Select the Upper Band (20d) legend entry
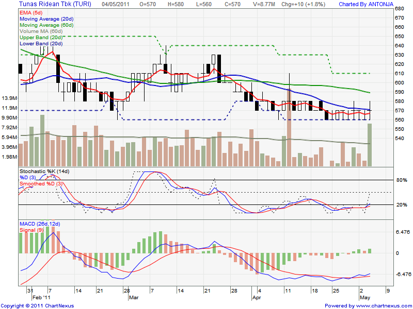The image size is (413, 309). [41, 37]
